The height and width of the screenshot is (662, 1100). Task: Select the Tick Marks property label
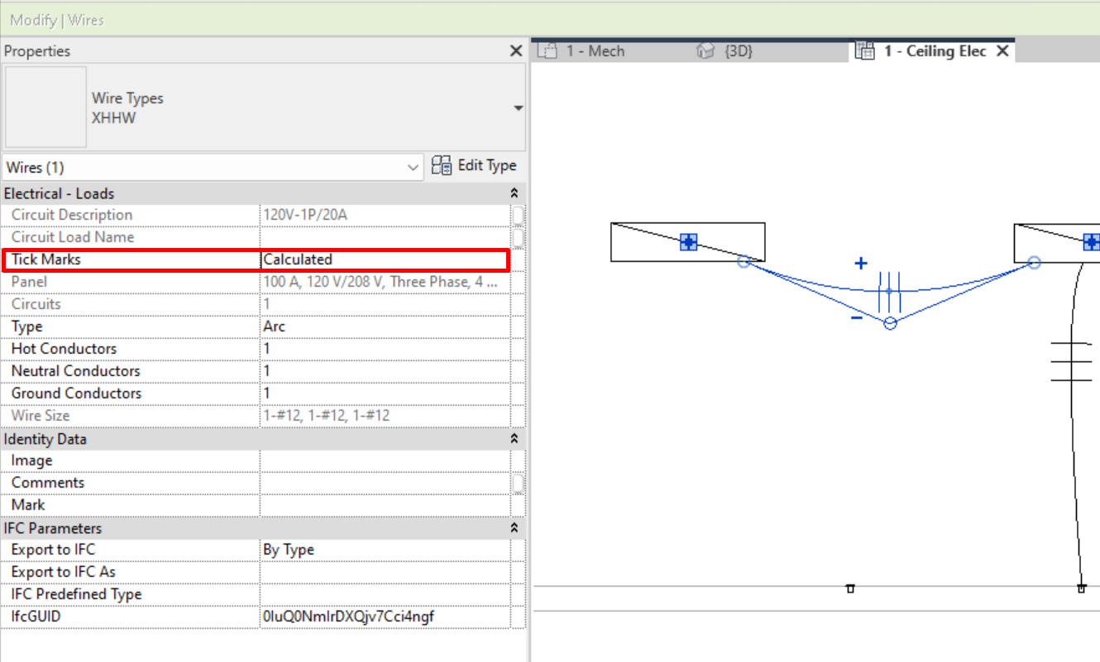46,260
